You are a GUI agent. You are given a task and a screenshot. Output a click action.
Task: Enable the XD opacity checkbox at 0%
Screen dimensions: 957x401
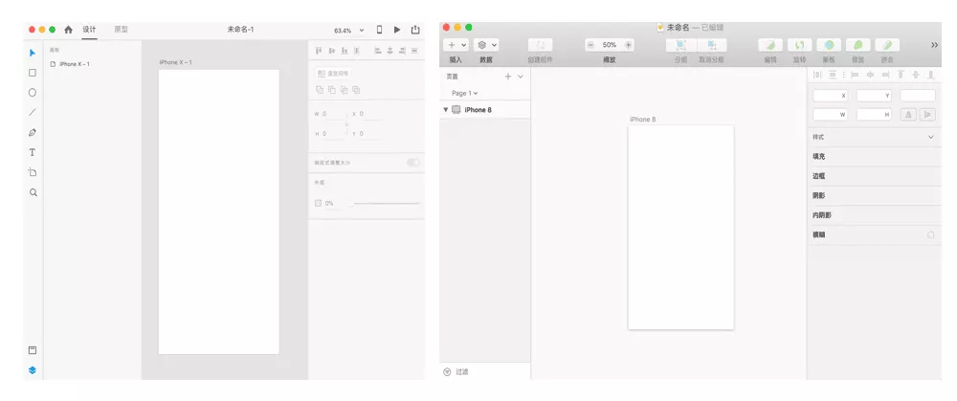click(318, 203)
